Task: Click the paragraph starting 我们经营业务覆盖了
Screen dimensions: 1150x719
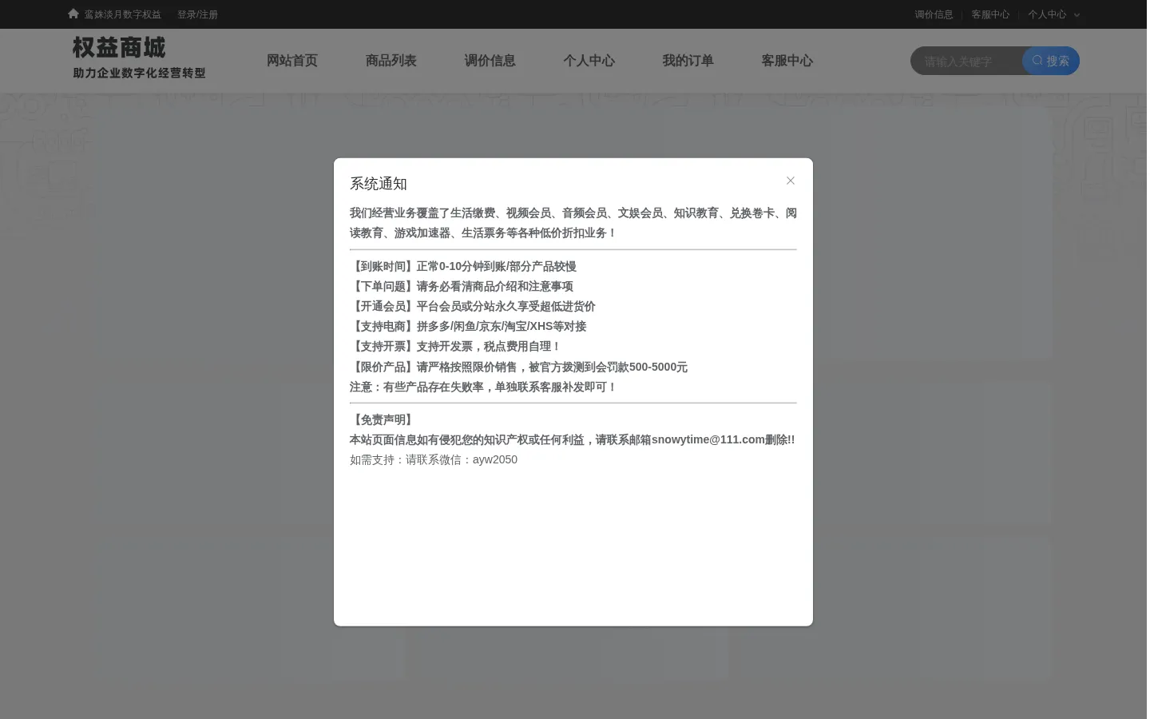Action: point(573,223)
